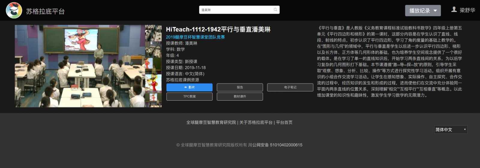Open user menu 梁舒华

[x=467, y=10]
